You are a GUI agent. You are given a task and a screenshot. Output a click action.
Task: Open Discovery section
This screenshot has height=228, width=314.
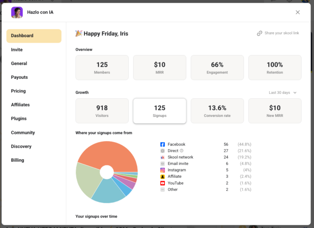tap(21, 146)
